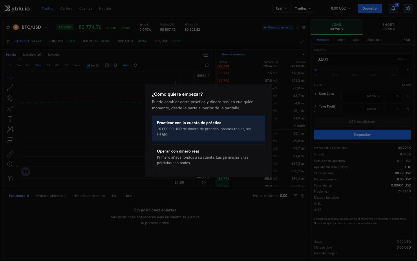This screenshot has height=261, width=417.
Task: Open the Trading mode dropdown in the header
Action: [x=303, y=8]
